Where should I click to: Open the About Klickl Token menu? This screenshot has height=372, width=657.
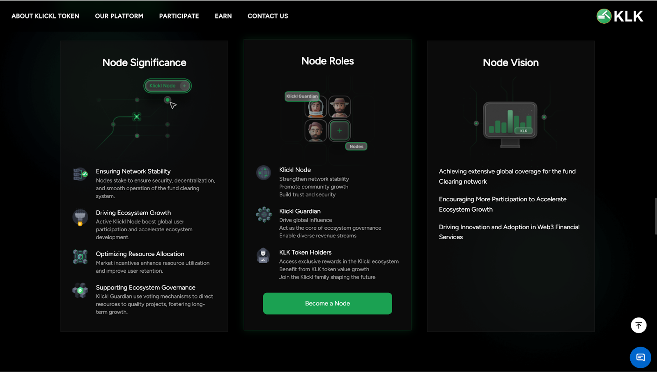click(45, 16)
